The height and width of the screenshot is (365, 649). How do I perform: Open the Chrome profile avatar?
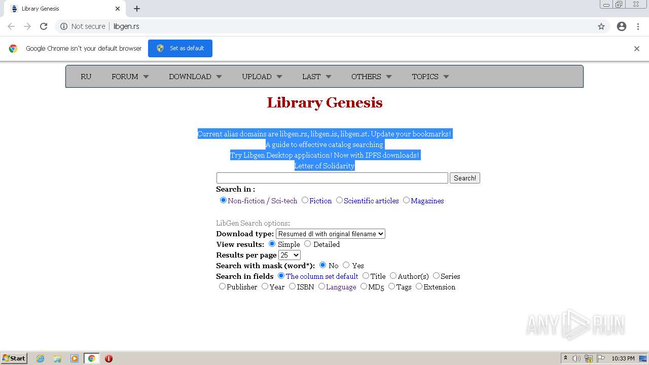coord(622,26)
